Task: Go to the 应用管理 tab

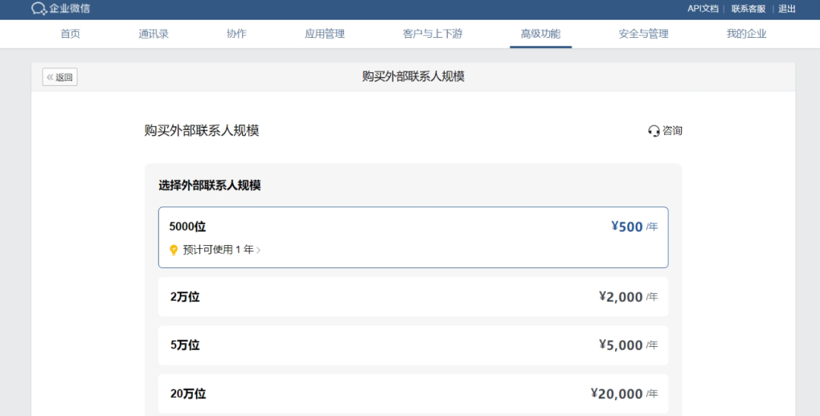Action: [325, 34]
